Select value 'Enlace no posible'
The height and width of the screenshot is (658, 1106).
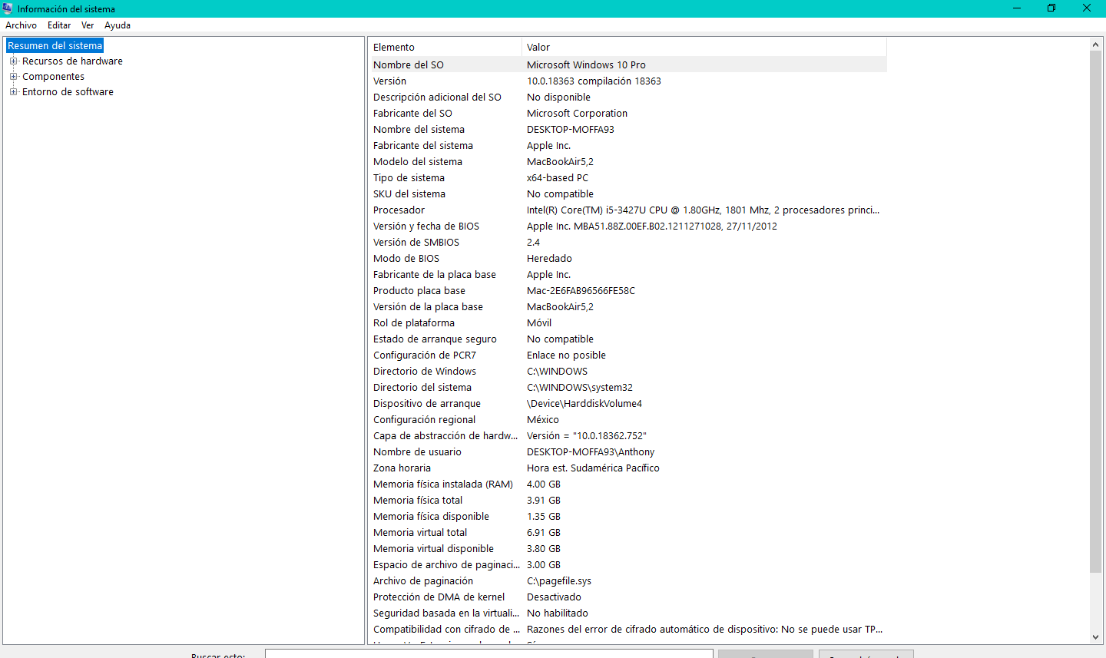coord(566,355)
